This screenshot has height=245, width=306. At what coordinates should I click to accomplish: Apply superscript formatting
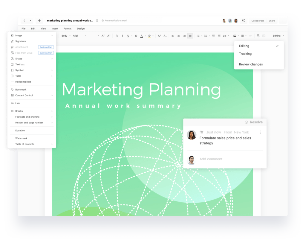pos(159,36)
